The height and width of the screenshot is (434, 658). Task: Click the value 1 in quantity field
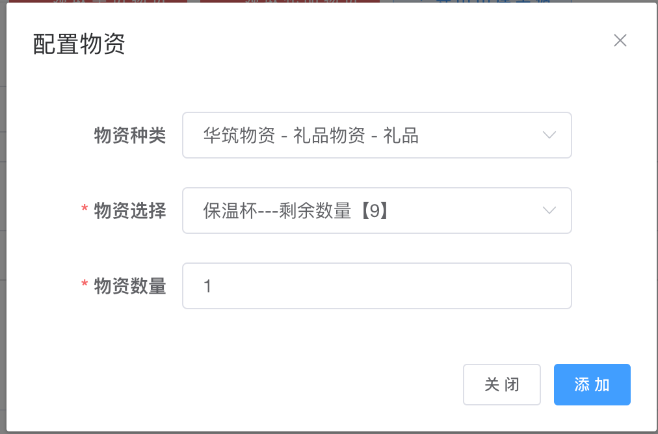click(x=207, y=286)
